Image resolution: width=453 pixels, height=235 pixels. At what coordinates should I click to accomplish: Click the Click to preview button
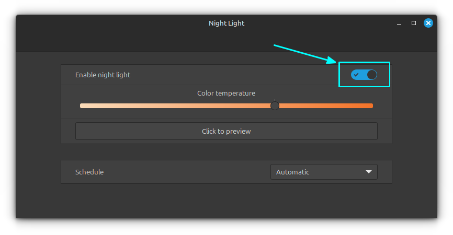tap(226, 131)
